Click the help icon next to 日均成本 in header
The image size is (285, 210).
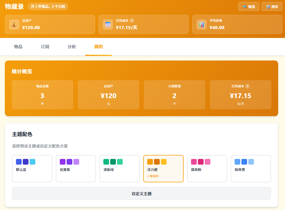132,21
